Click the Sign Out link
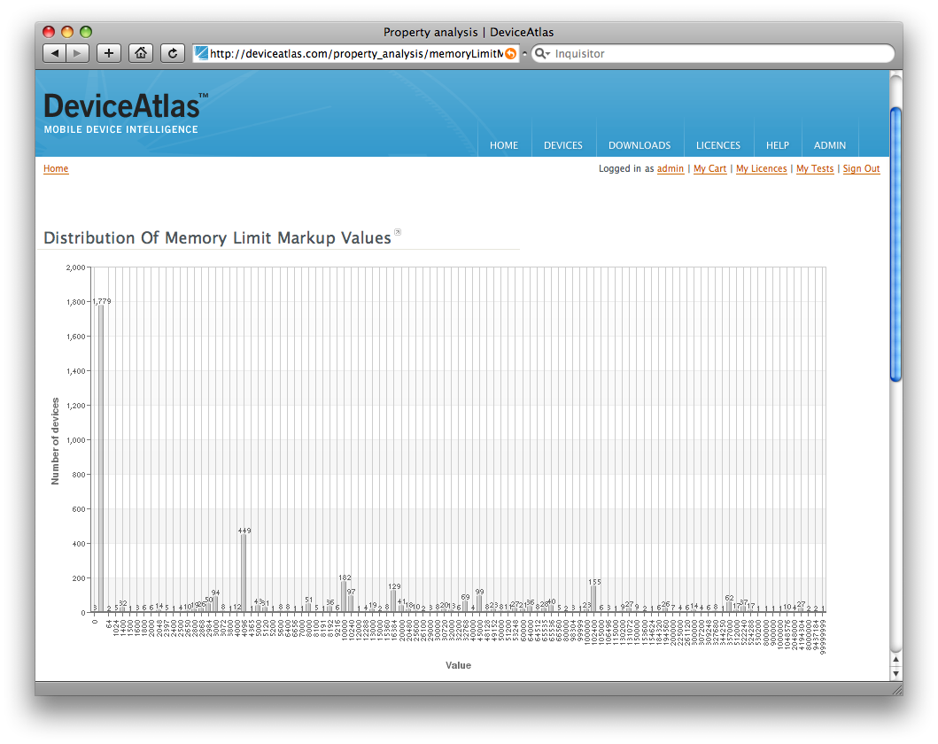 [861, 169]
